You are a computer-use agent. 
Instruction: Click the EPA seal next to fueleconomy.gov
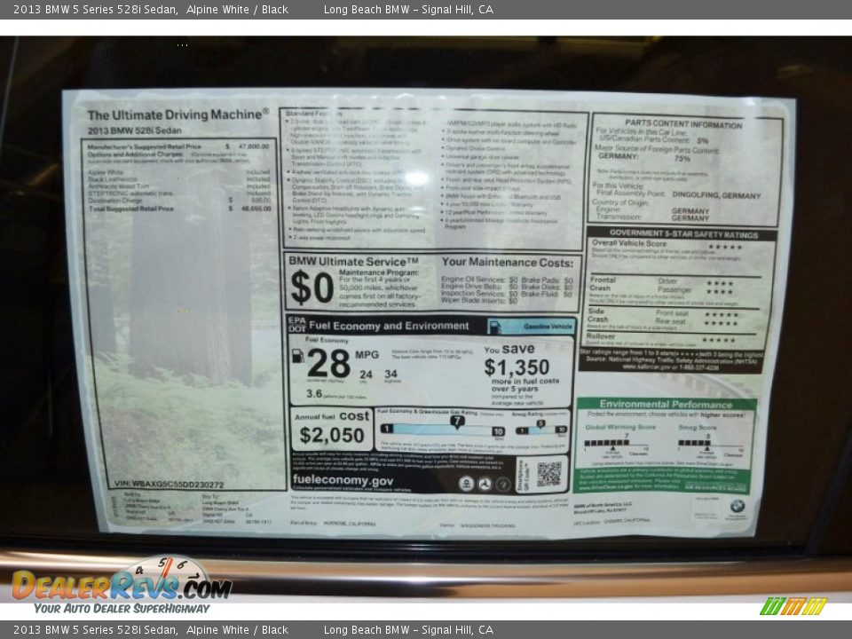pyautogui.click(x=467, y=483)
